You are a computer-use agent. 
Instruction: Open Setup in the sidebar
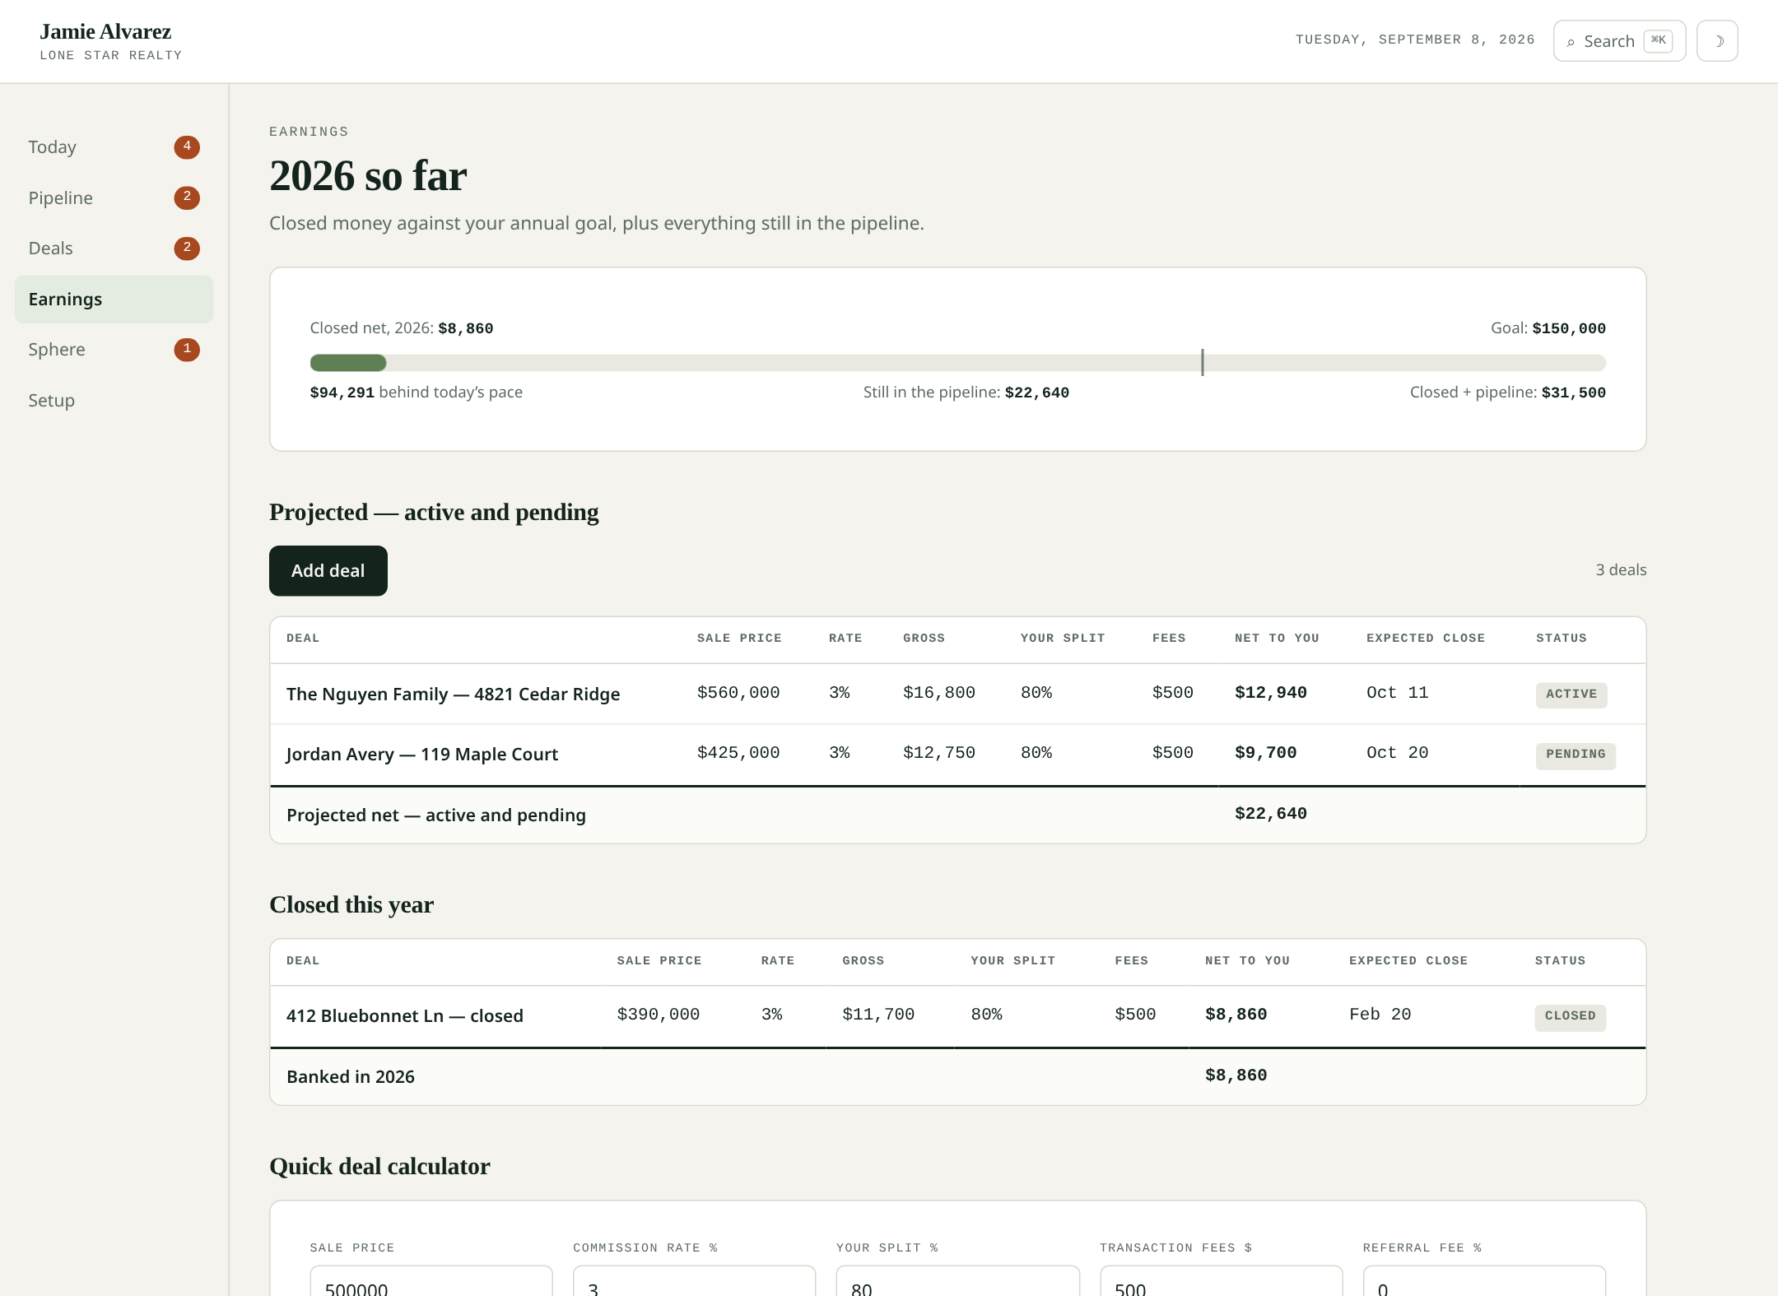click(x=114, y=401)
